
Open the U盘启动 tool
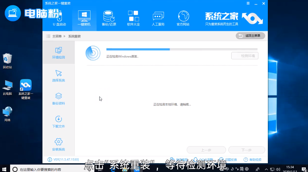(59, 19)
